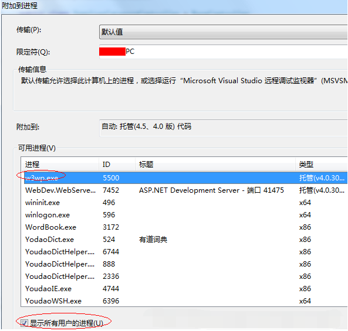The width and height of the screenshot is (348, 331).
Task: Click the x64 type of YoudaoWSH.exe
Action: pyautogui.click(x=305, y=301)
